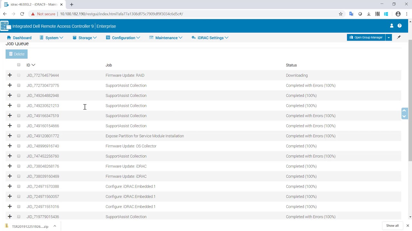Screen dimensions: 412x231
Task: Click the Not secure warning icon
Action: 33,14
